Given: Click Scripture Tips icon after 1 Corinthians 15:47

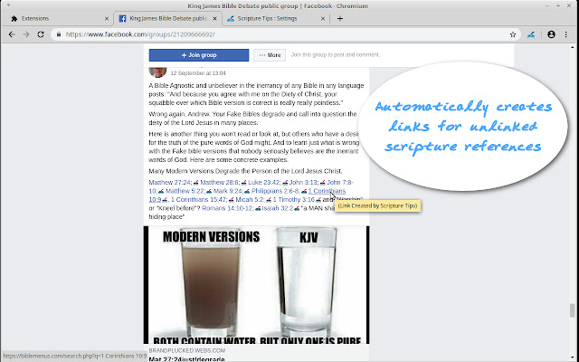Looking at the screenshot, I should coord(232,200).
